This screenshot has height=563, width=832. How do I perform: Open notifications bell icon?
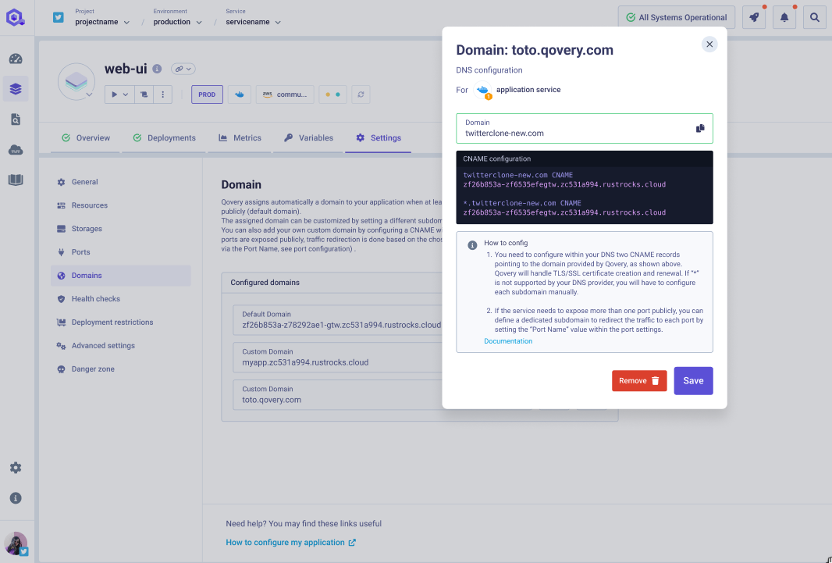pos(784,17)
